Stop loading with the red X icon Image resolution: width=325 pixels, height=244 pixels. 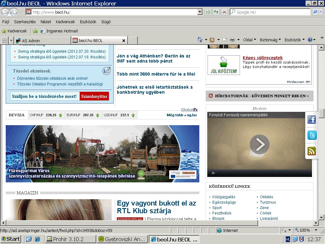[x=224, y=12]
